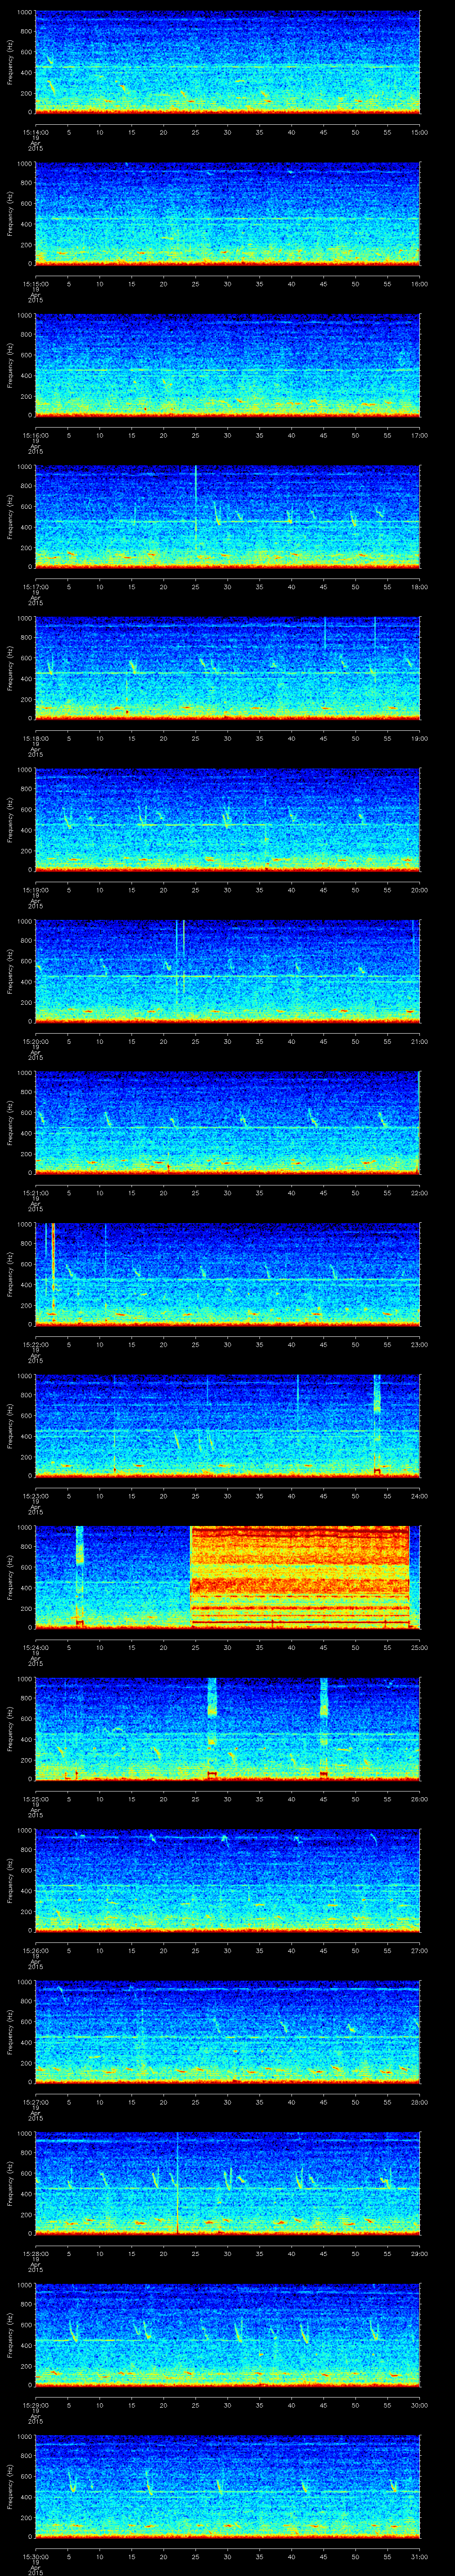Click the 45 second tick under the 15:21:00 spectrogram
This screenshot has height=2576, width=455.
[324, 1193]
